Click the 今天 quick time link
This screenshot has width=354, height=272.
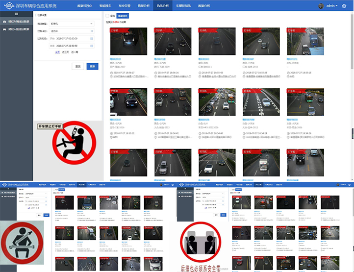tap(57, 52)
